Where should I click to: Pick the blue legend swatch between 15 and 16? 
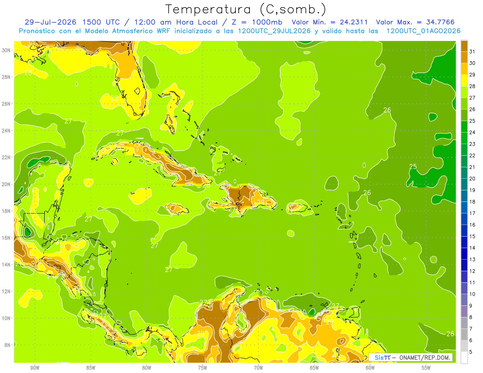pos(464,230)
